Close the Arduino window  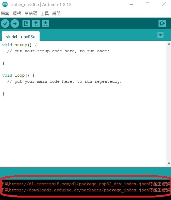[164, 4]
